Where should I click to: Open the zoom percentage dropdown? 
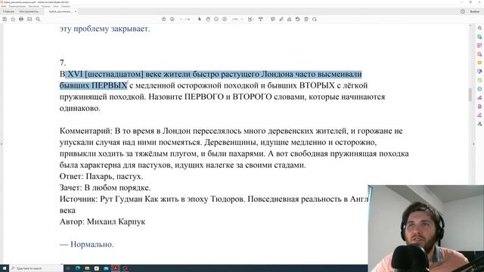(237, 19)
